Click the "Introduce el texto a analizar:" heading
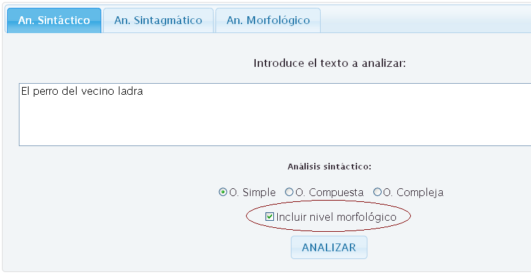 (x=330, y=64)
